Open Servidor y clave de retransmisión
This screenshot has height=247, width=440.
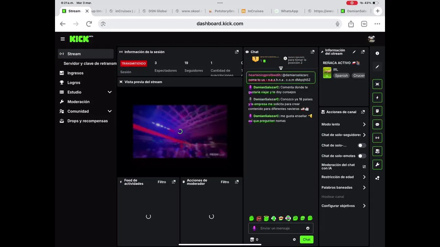[90, 63]
